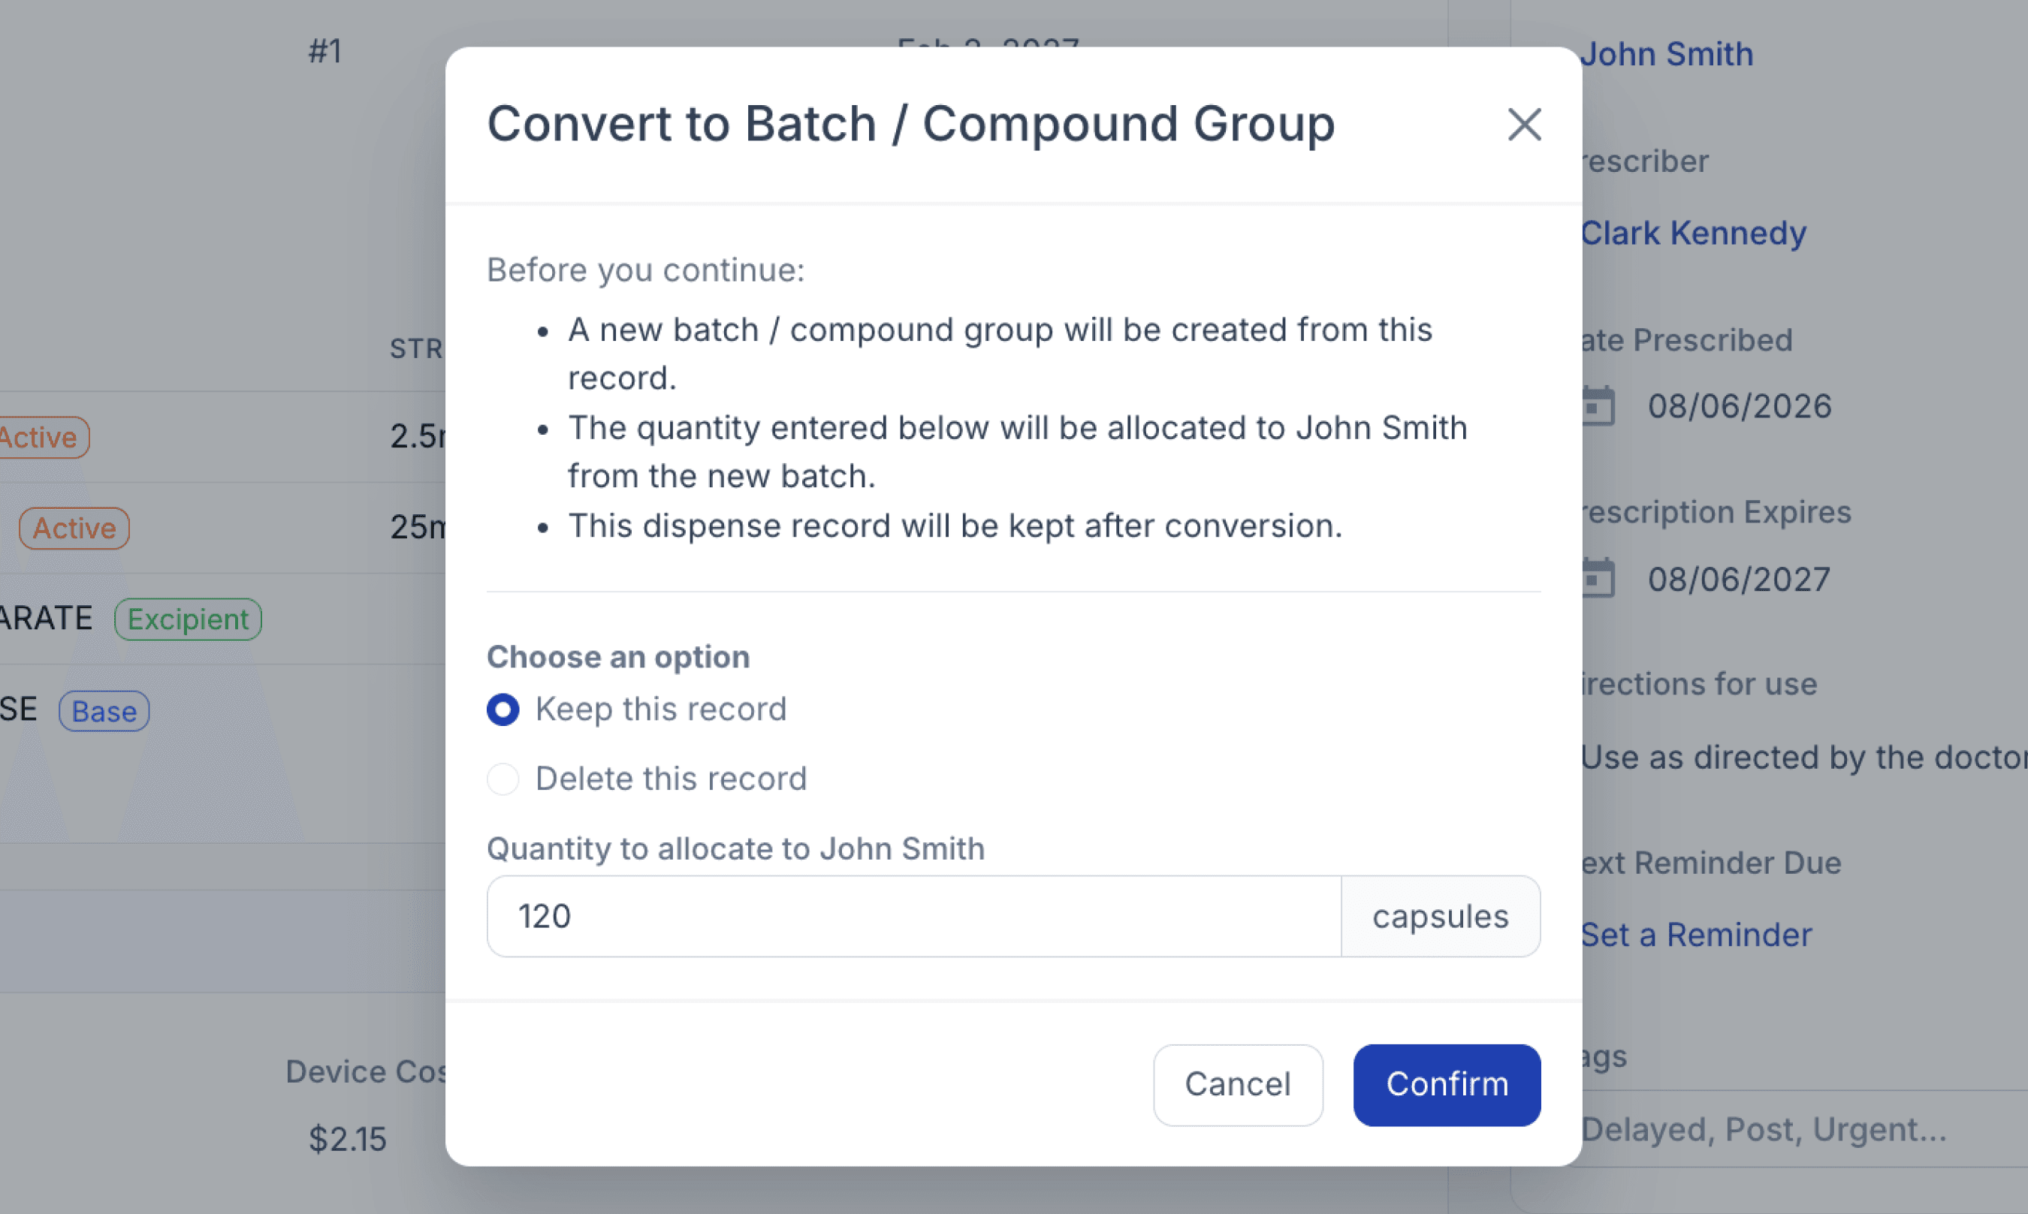Viewport: 2028px width, 1214px height.
Task: Click the capsules unit label
Action: click(1441, 916)
